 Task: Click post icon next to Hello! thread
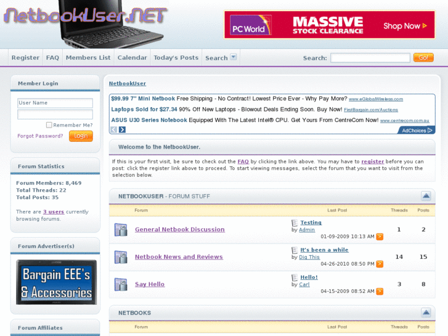click(x=295, y=277)
